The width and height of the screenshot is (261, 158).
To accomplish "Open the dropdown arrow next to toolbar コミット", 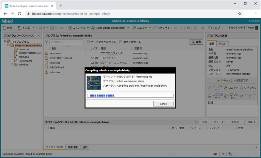I will pyautogui.click(x=150, y=28).
